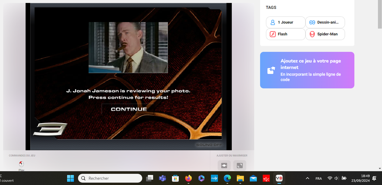Image resolution: width=382 pixels, height=185 pixels.
Task: Click the adjust game size button
Action: [224, 166]
